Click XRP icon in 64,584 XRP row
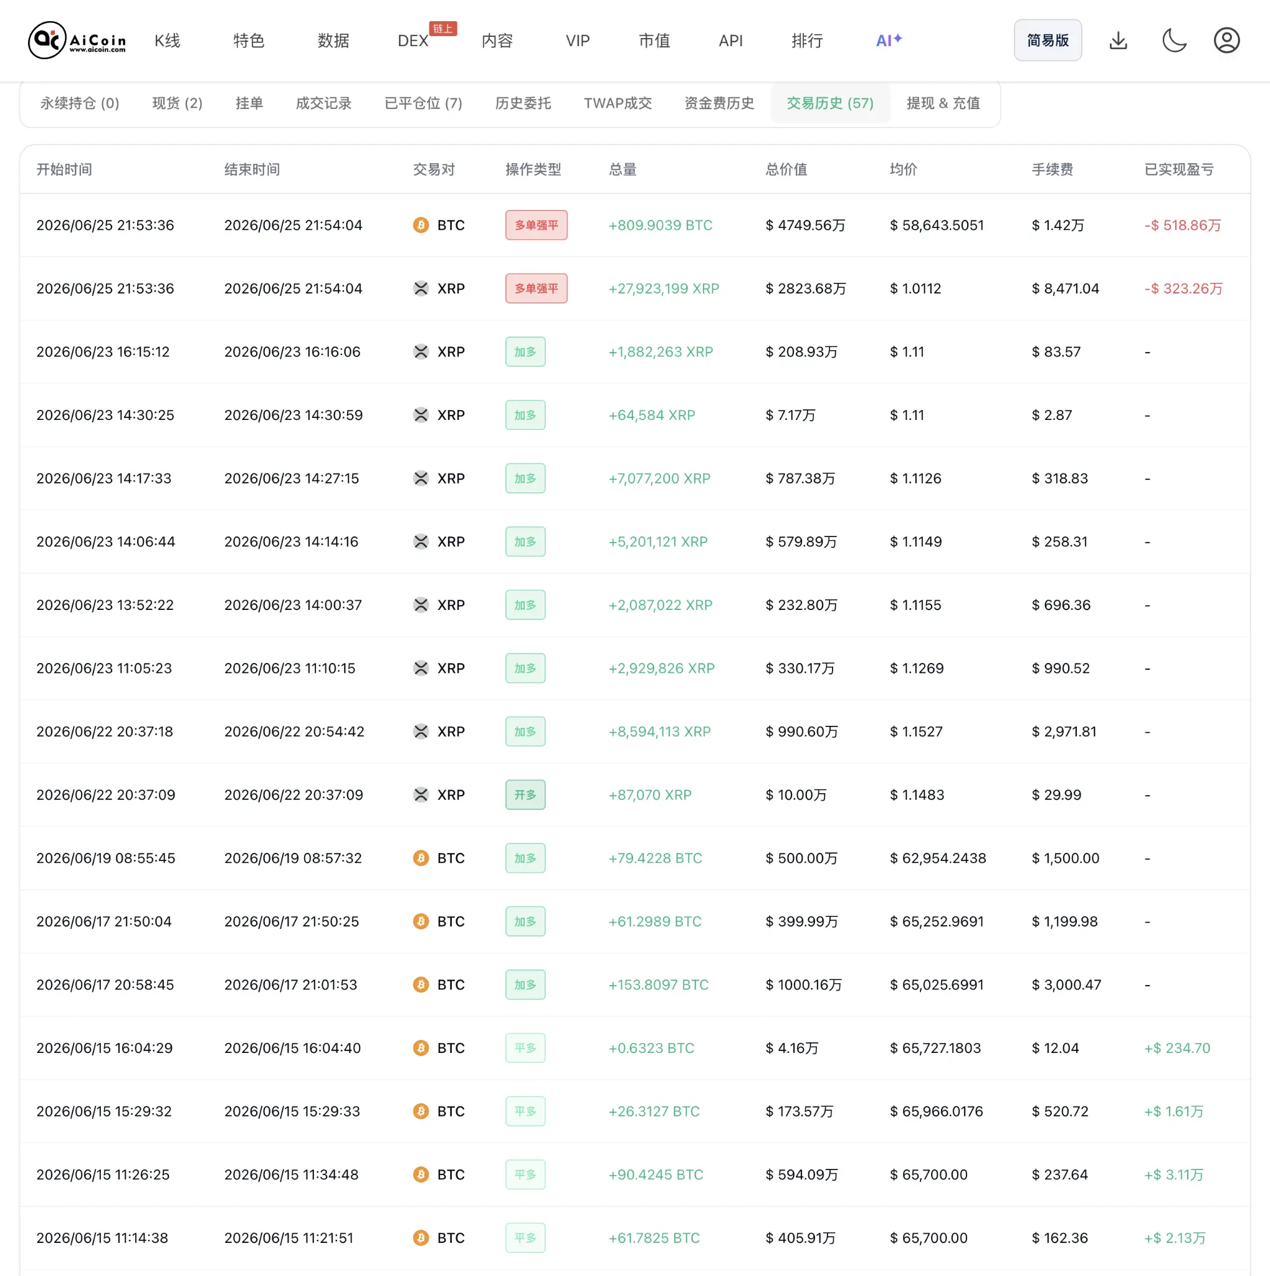The width and height of the screenshot is (1270, 1276). click(421, 416)
